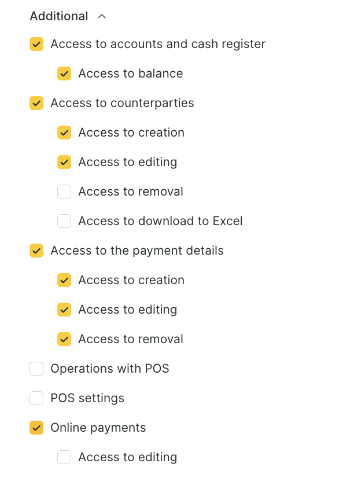The image size is (354, 478).
Task: Click the Additional section heading
Action: 59,16
